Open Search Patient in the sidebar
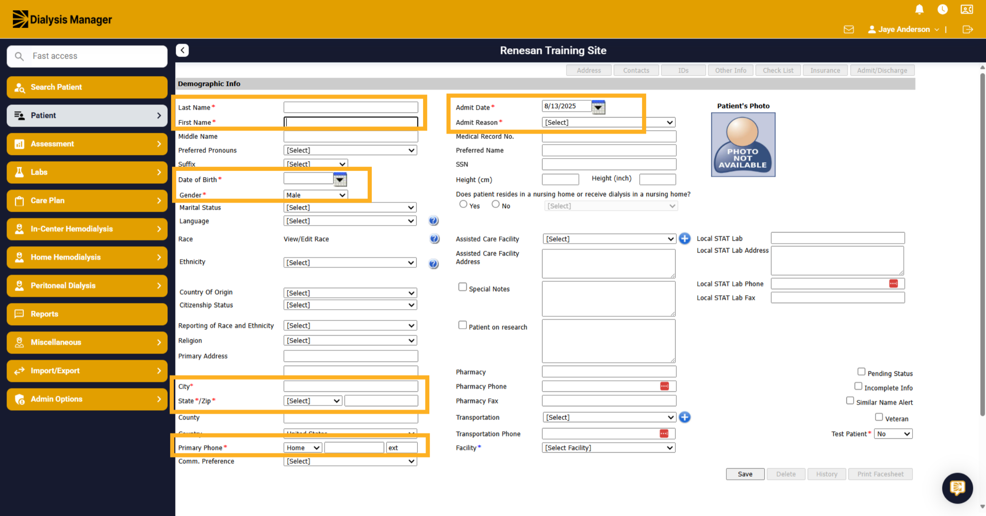Viewport: 986px width, 516px height. [87, 87]
